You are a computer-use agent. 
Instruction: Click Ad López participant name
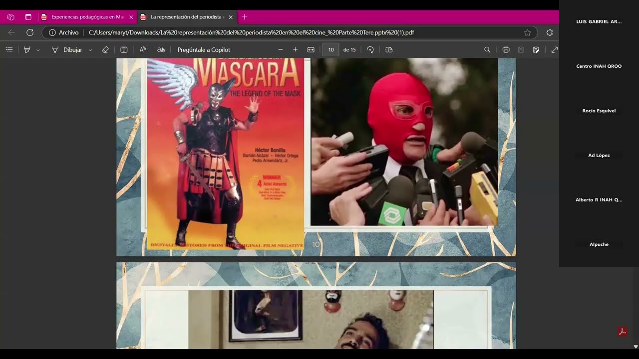click(x=599, y=156)
